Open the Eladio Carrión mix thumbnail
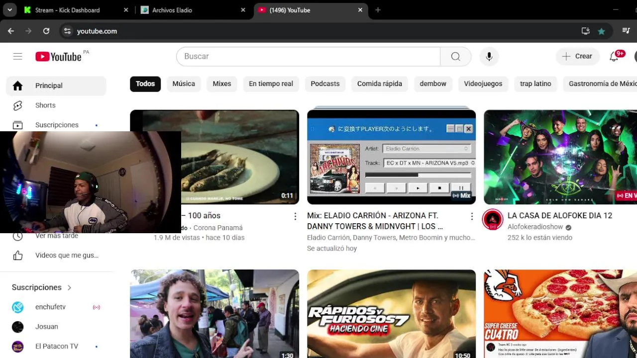 click(391, 157)
